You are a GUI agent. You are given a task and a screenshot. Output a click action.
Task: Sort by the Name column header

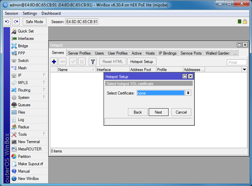(x=76, y=70)
